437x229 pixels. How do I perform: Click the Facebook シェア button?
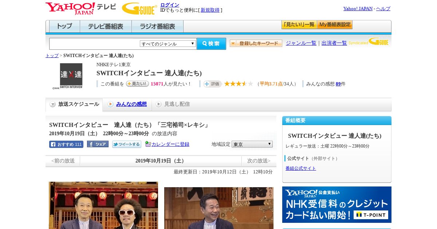98,144
